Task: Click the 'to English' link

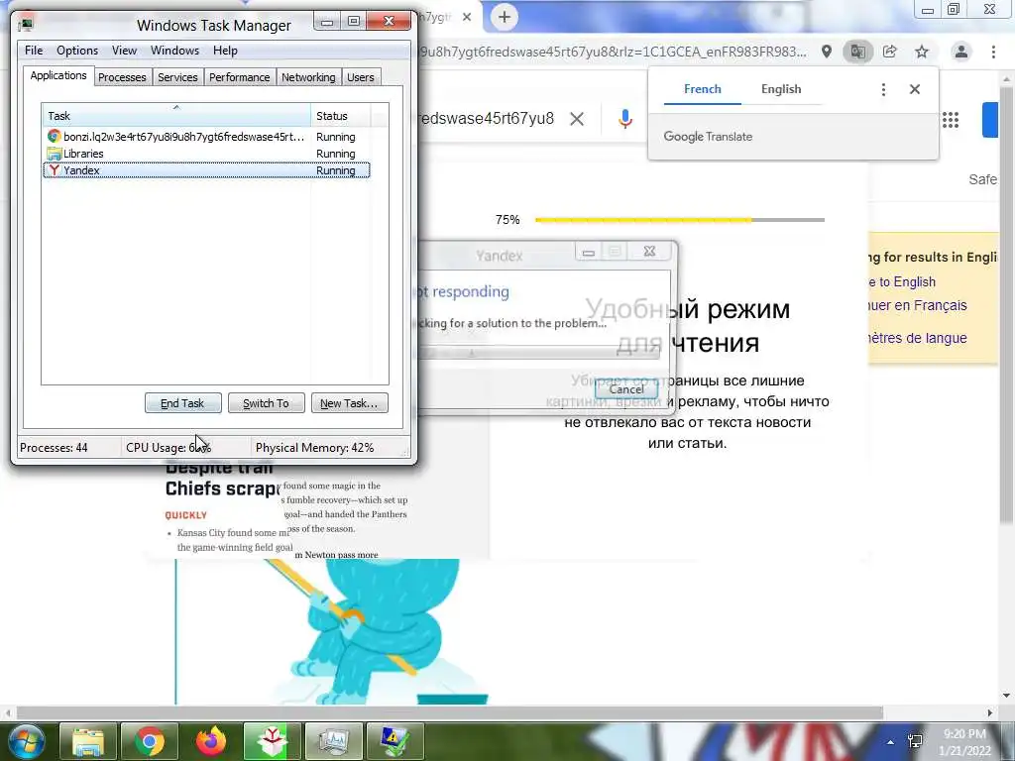Action: (x=903, y=282)
